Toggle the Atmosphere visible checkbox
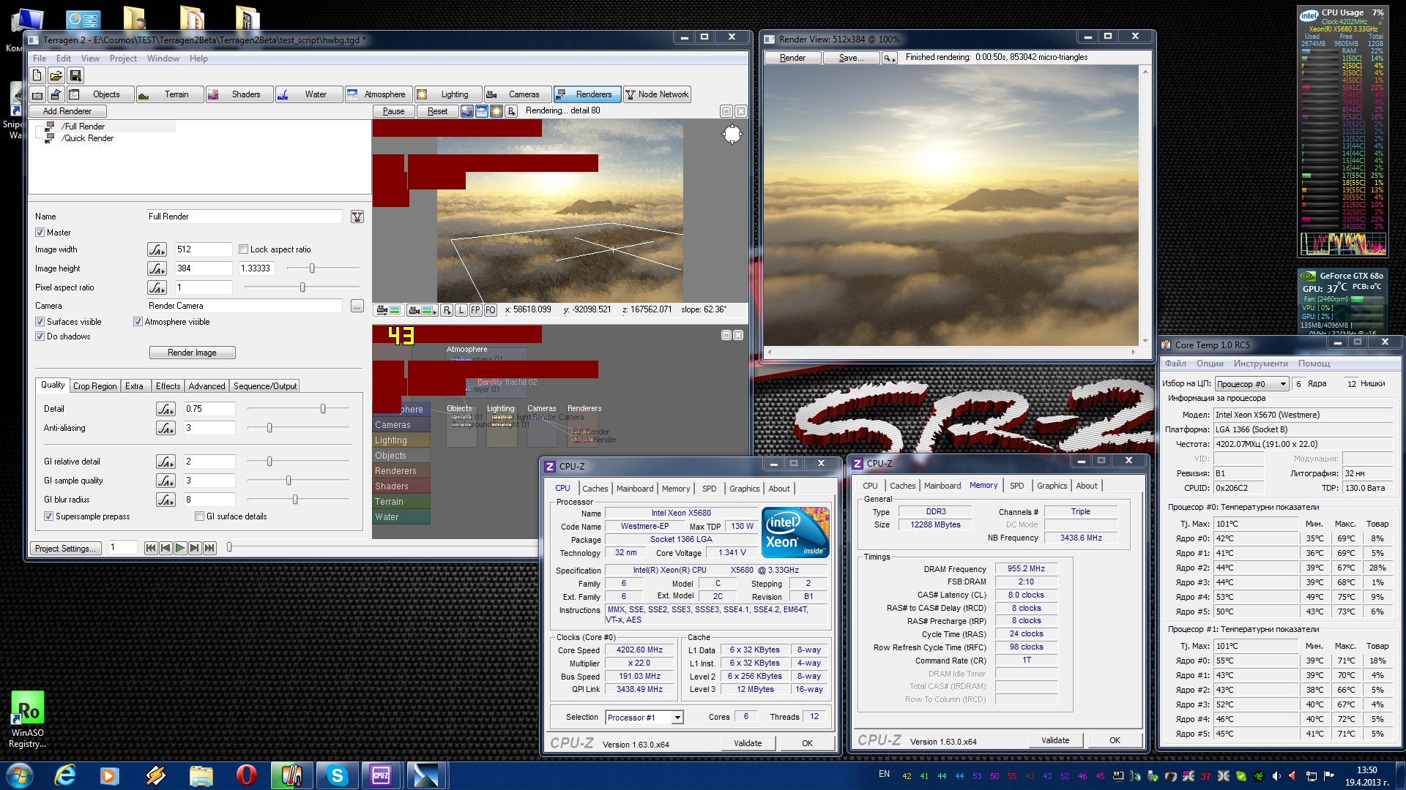Screen dimensions: 1406x790 138,322
